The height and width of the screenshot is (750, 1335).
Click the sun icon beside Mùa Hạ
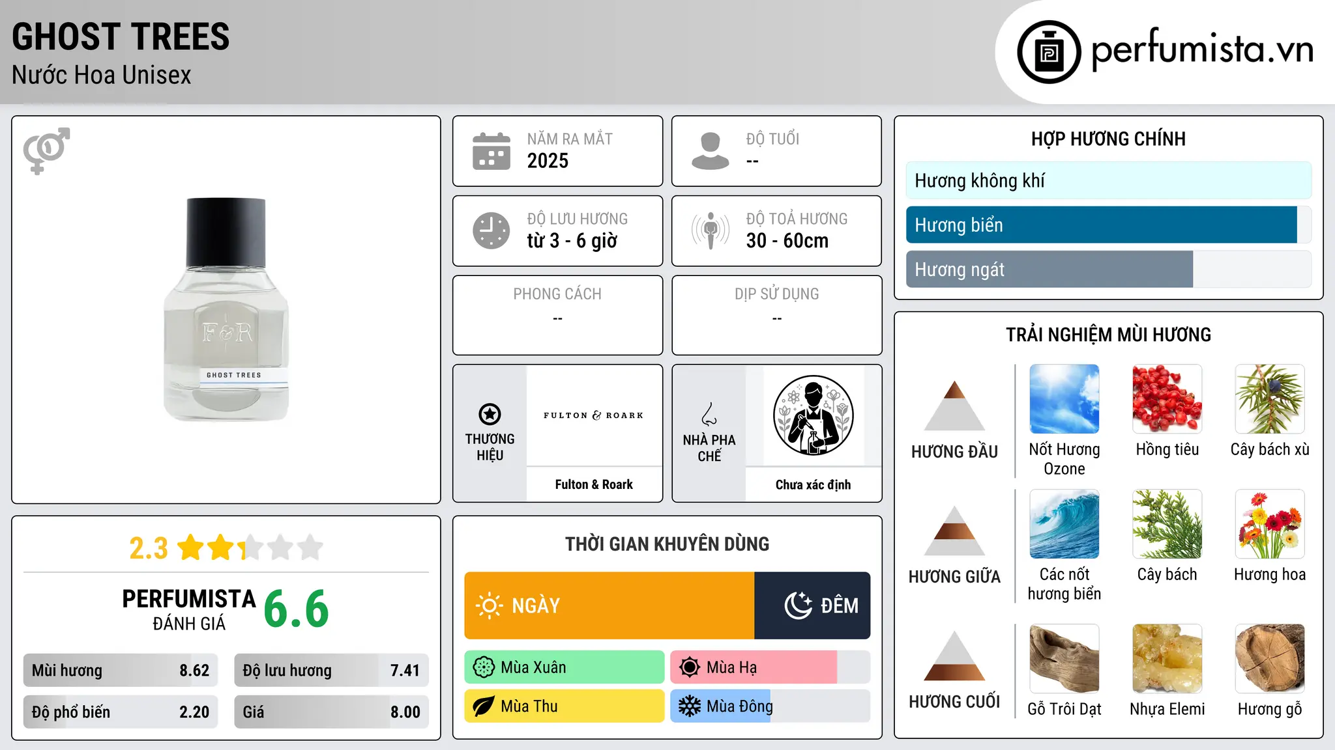[690, 667]
